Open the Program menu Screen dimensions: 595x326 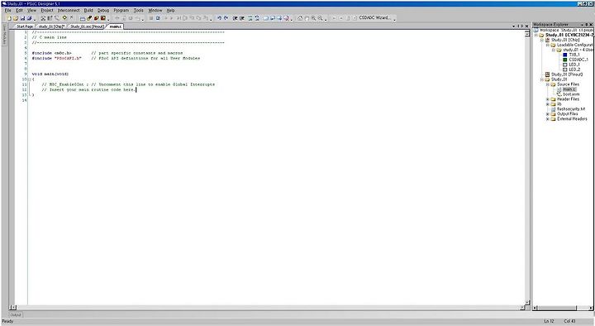121,10
